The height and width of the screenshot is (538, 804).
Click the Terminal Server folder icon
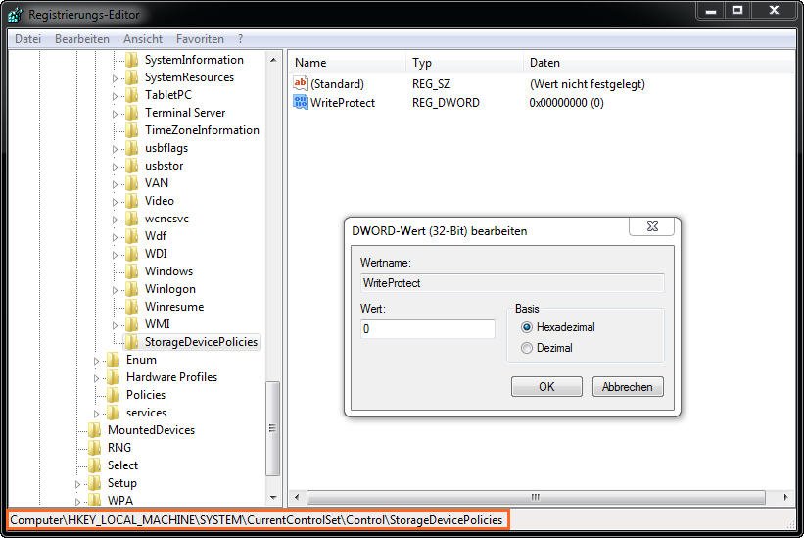coord(132,113)
